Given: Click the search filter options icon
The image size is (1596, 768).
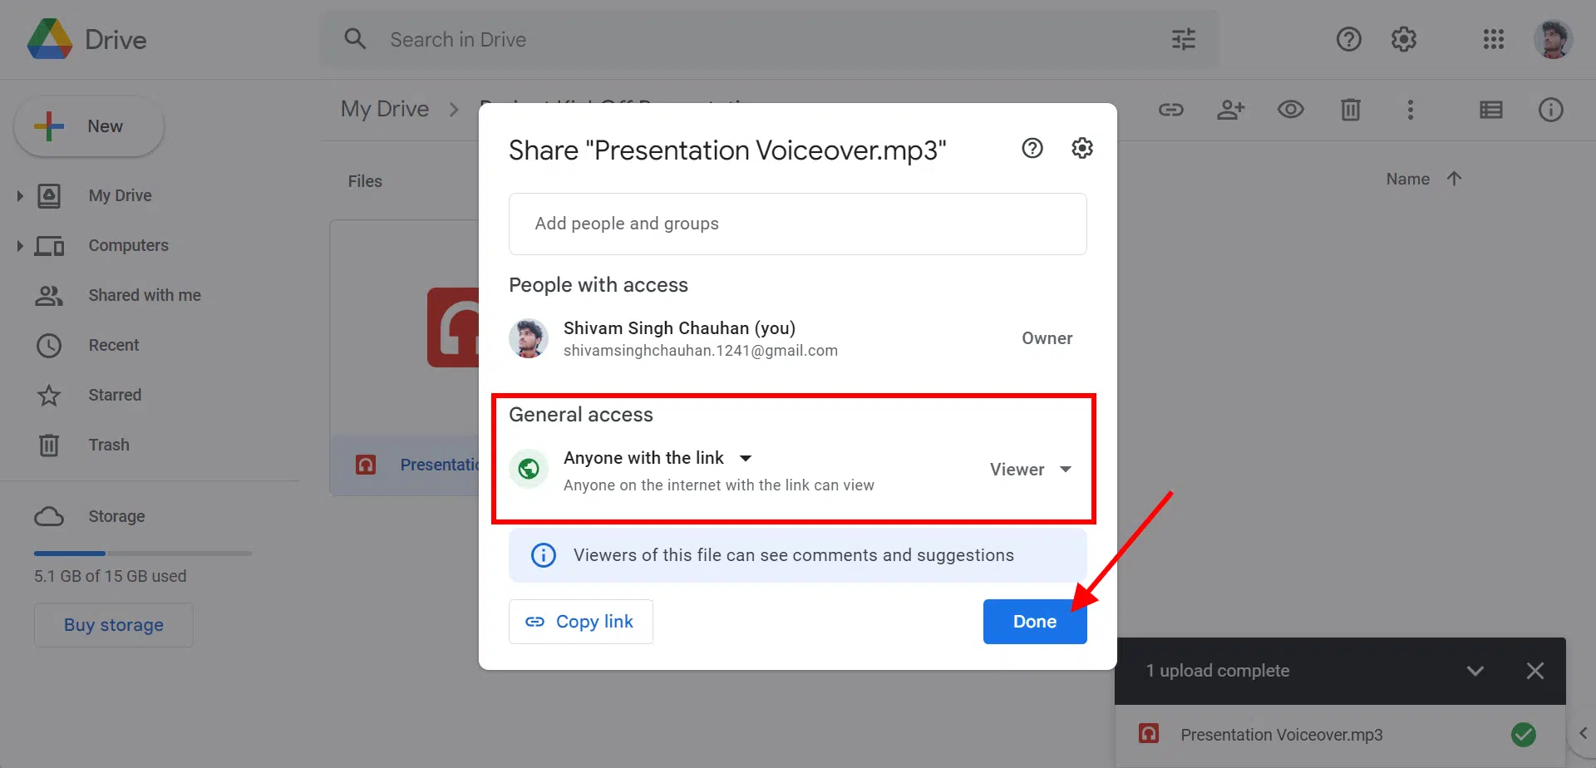Looking at the screenshot, I should coord(1183,39).
